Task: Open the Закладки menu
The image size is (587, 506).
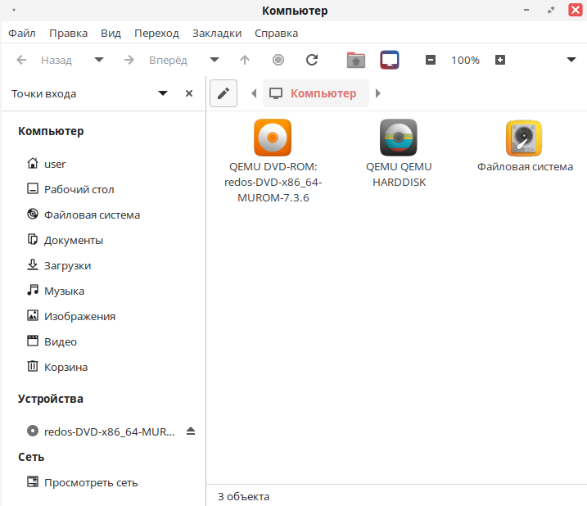Action: click(x=217, y=33)
